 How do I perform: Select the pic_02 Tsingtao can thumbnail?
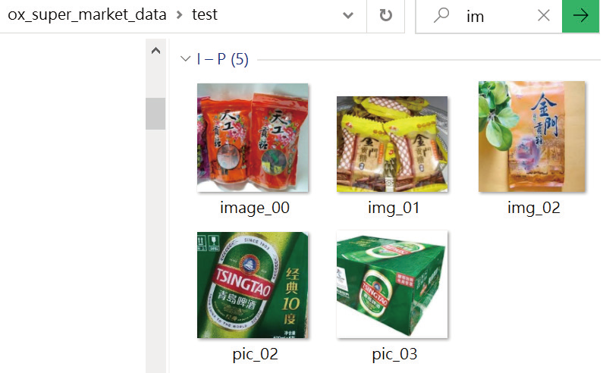[253, 285]
